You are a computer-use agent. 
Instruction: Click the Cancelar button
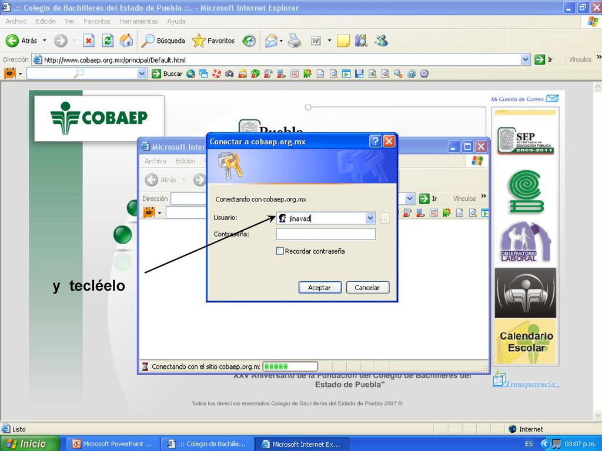pyautogui.click(x=367, y=288)
